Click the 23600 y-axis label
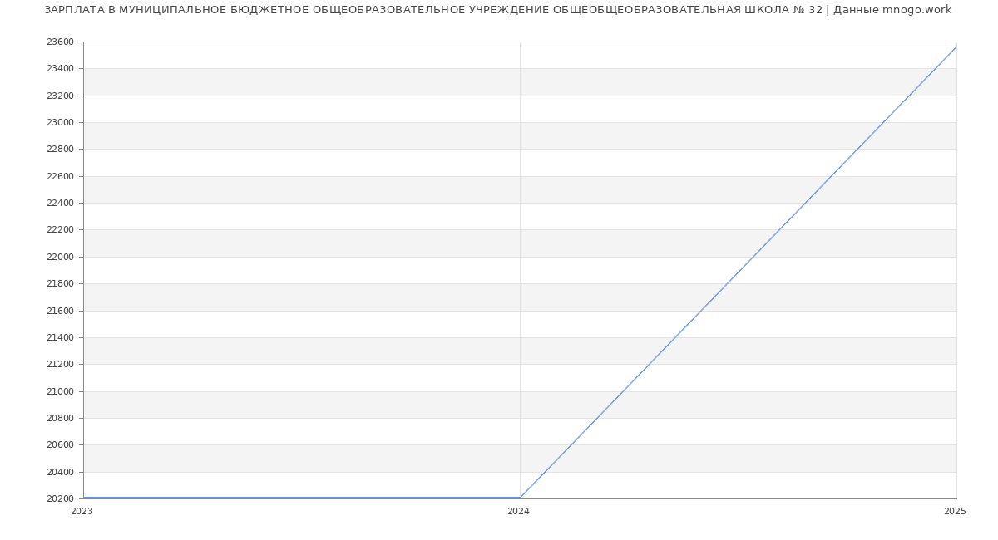The height and width of the screenshot is (540, 998). (60, 42)
